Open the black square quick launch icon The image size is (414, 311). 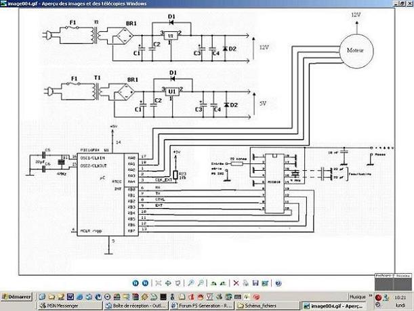163,297
